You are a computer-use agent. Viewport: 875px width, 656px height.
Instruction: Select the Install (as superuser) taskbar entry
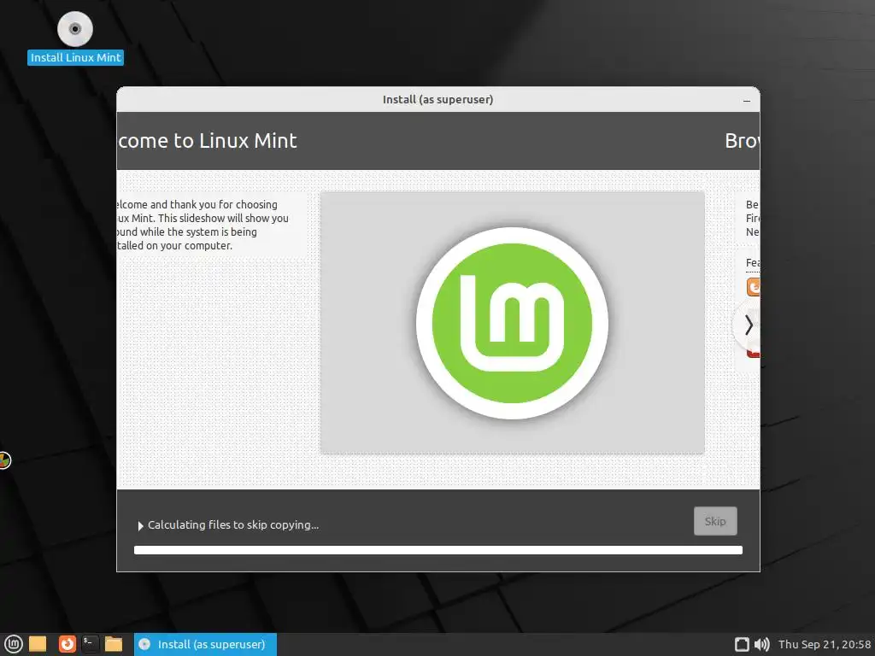tap(205, 644)
